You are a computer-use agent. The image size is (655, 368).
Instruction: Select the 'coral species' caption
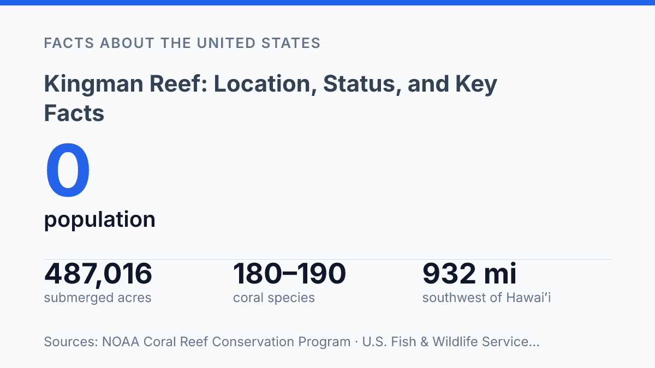[x=274, y=298]
